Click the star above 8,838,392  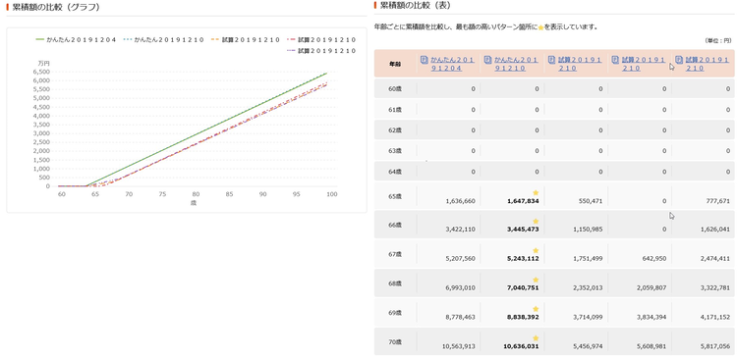click(536, 309)
